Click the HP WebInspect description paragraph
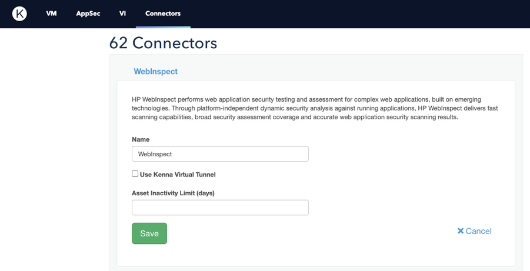 pos(315,108)
